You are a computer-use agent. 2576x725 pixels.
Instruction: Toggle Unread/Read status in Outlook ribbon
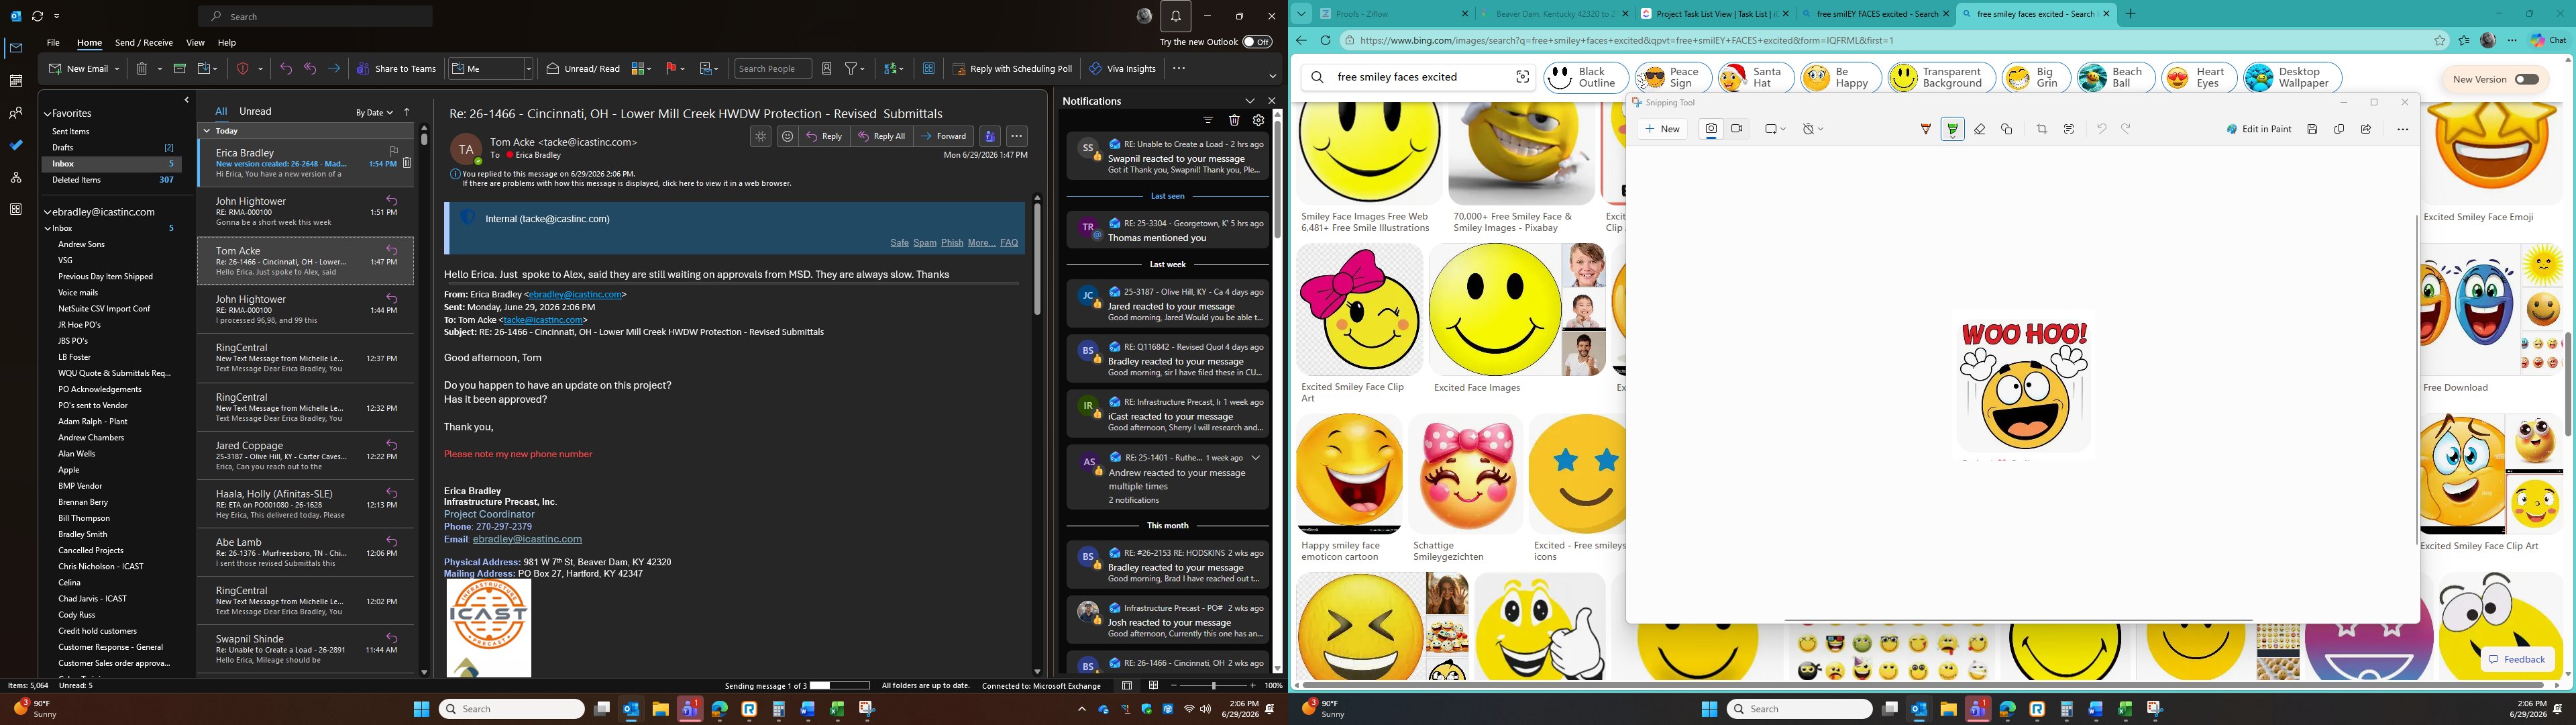click(583, 69)
